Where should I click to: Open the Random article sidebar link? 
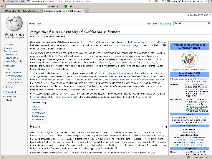tap(11, 58)
